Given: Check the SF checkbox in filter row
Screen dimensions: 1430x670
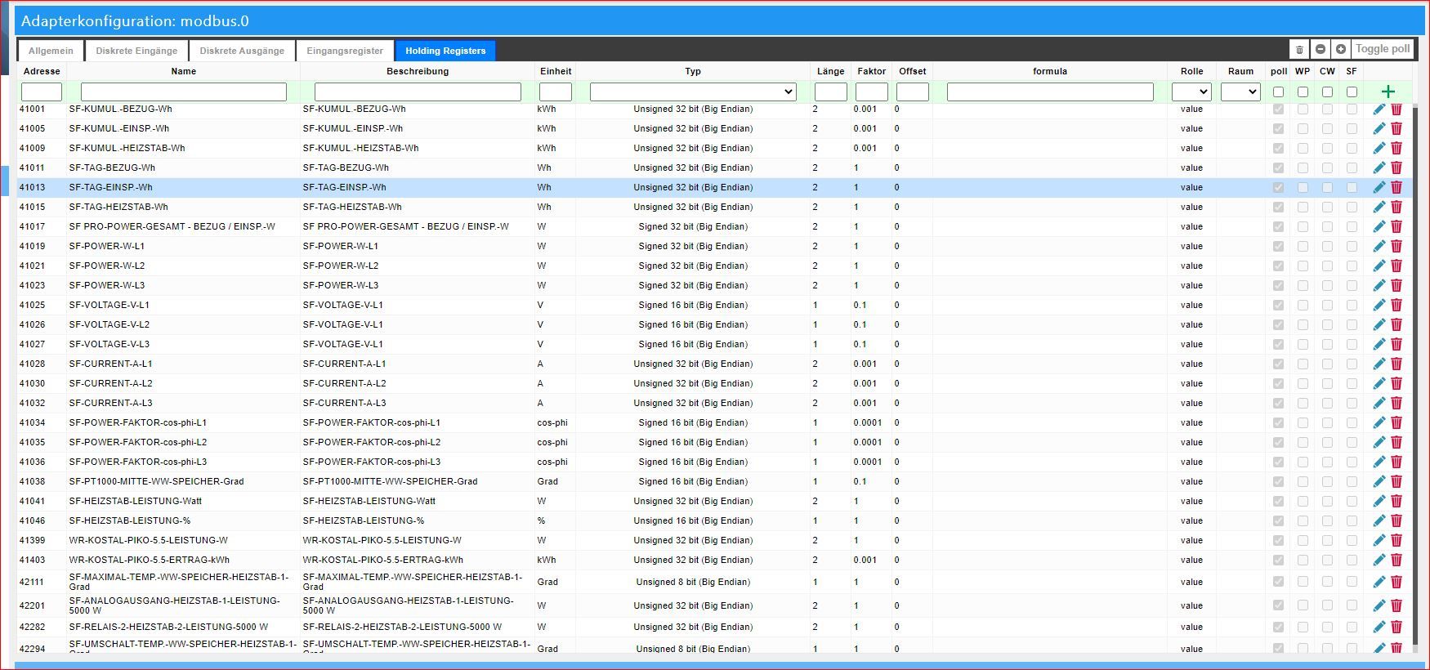Looking at the screenshot, I should (x=1352, y=92).
